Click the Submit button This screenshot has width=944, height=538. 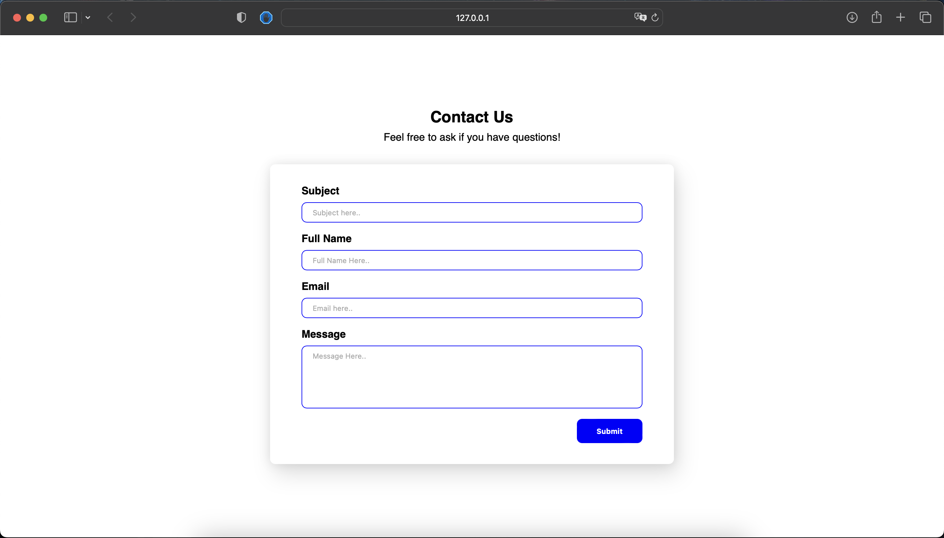click(x=609, y=431)
